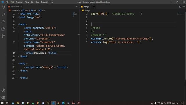The height and width of the screenshot is (105, 186).
Task: Open Android Studio icon on taskbar
Action: coord(33,103)
